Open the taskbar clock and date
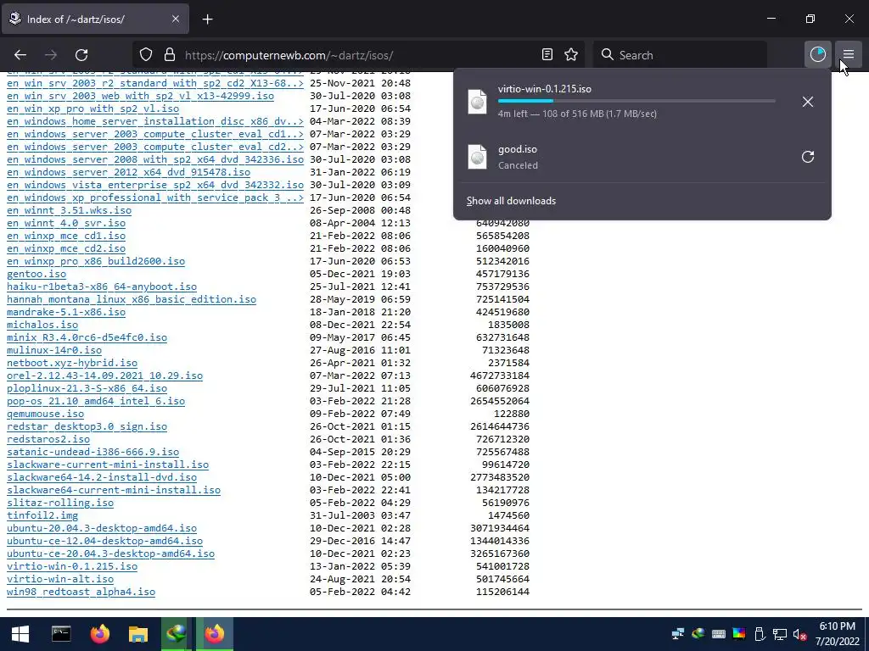This screenshot has width=869, height=651. pos(837,634)
